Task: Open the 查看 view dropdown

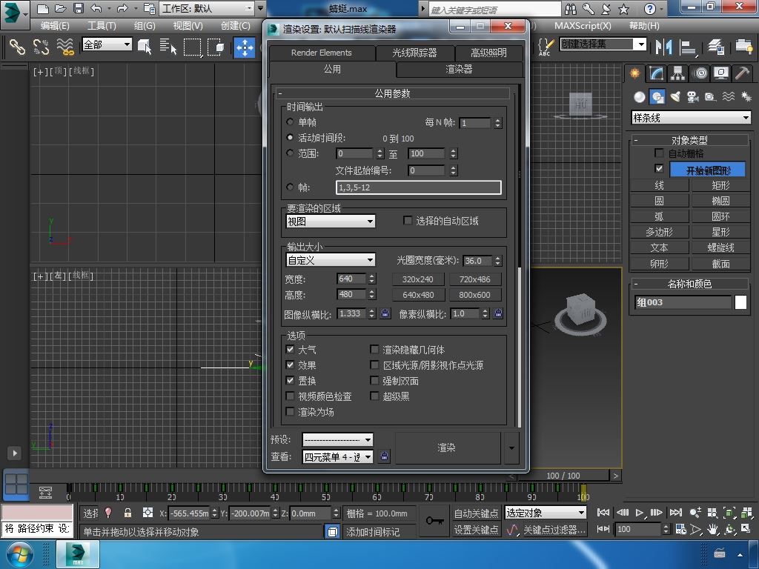Action: point(337,456)
